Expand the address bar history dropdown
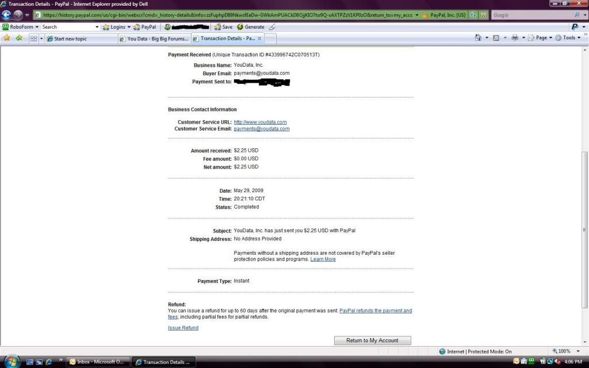The image size is (589, 368). point(417,15)
